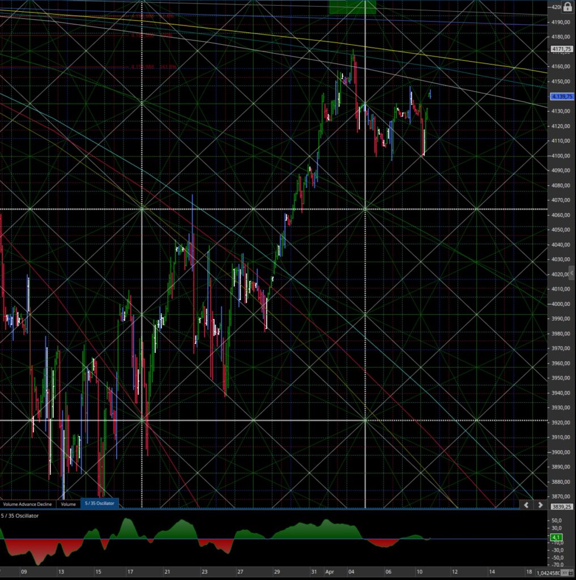
Task: Click the 3920,00 price axis label
Action: click(x=561, y=423)
